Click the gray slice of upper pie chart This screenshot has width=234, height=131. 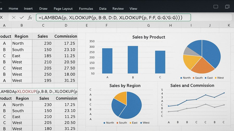click(191, 52)
